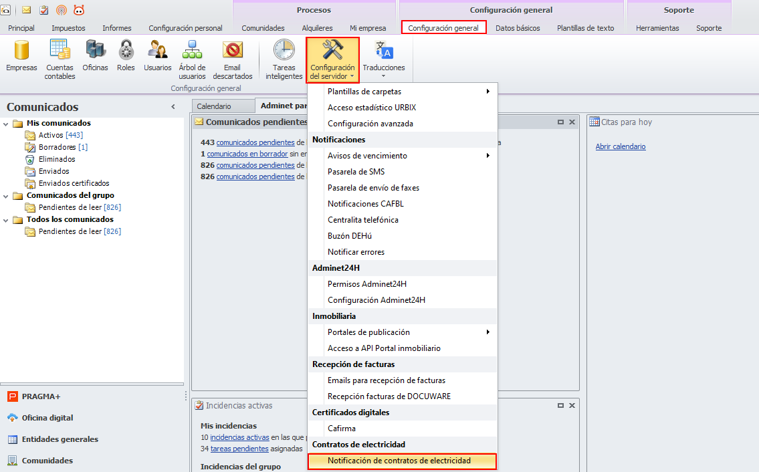This screenshot has width=759, height=472.
Task: Select Pendientes de leer under Comunicados del grupo
Action: 73,207
